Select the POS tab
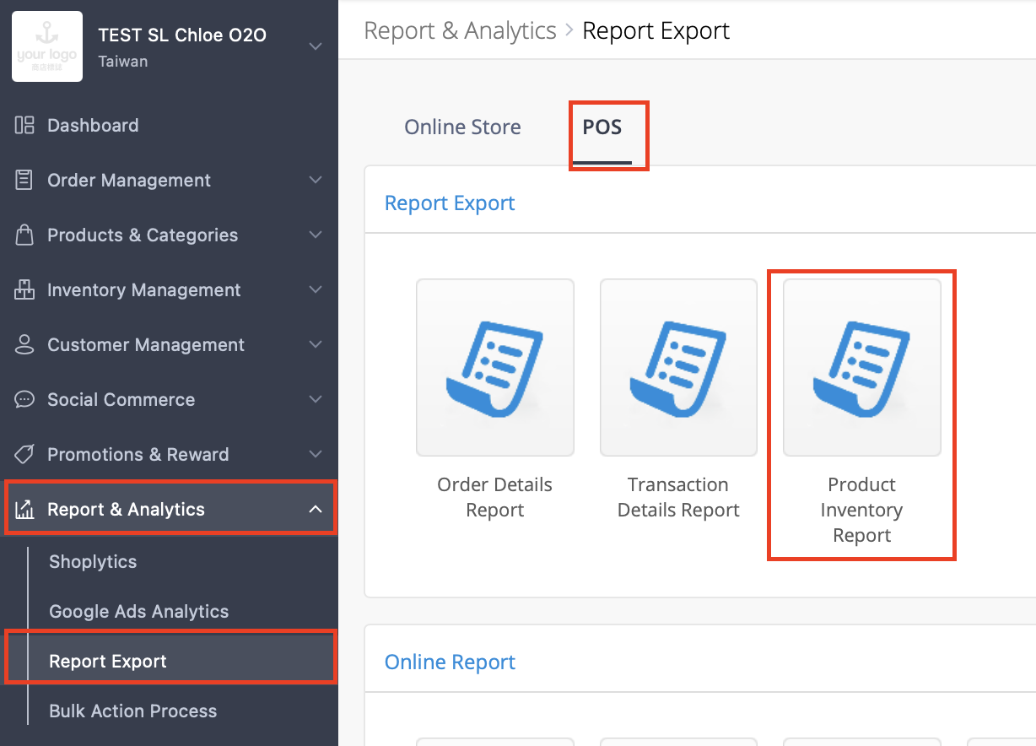Screen dimensions: 1036x746 pyautogui.click(x=602, y=127)
